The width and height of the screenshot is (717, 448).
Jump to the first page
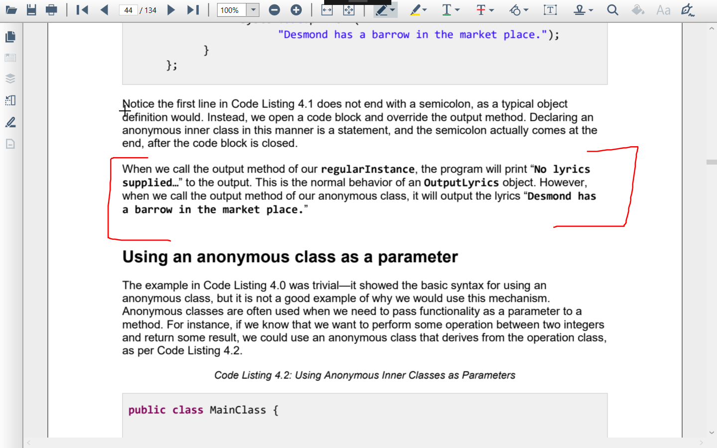click(x=83, y=10)
